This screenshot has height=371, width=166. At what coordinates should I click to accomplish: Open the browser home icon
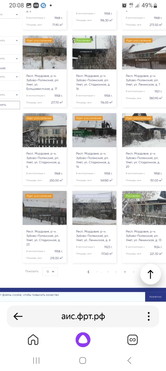click(33, 340)
